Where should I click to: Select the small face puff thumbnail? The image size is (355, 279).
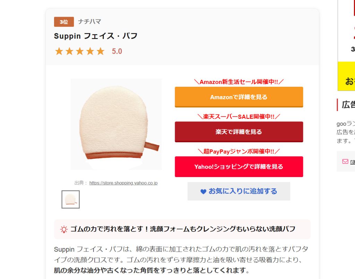tap(71, 200)
